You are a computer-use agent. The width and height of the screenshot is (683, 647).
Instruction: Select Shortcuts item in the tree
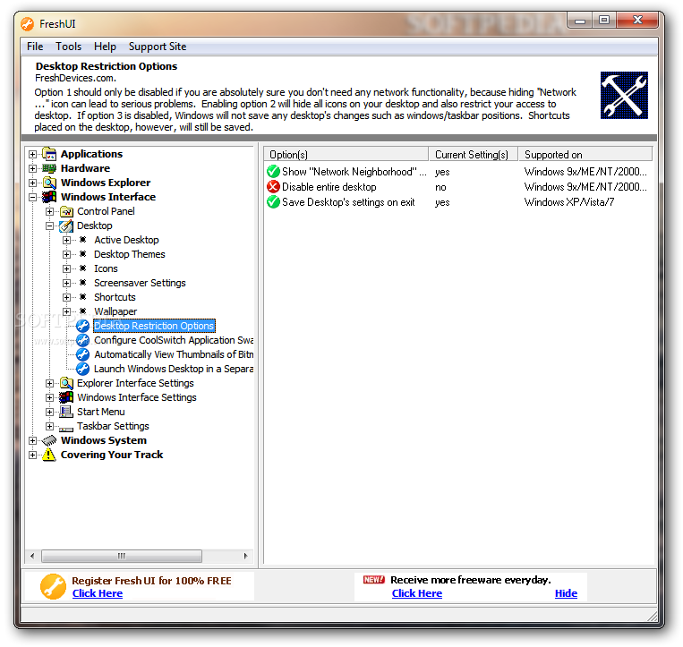pyautogui.click(x=115, y=297)
